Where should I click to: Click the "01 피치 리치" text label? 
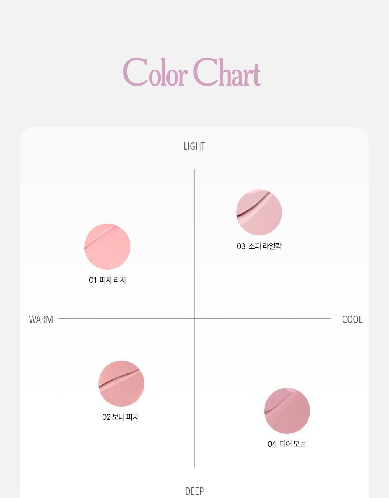click(107, 280)
